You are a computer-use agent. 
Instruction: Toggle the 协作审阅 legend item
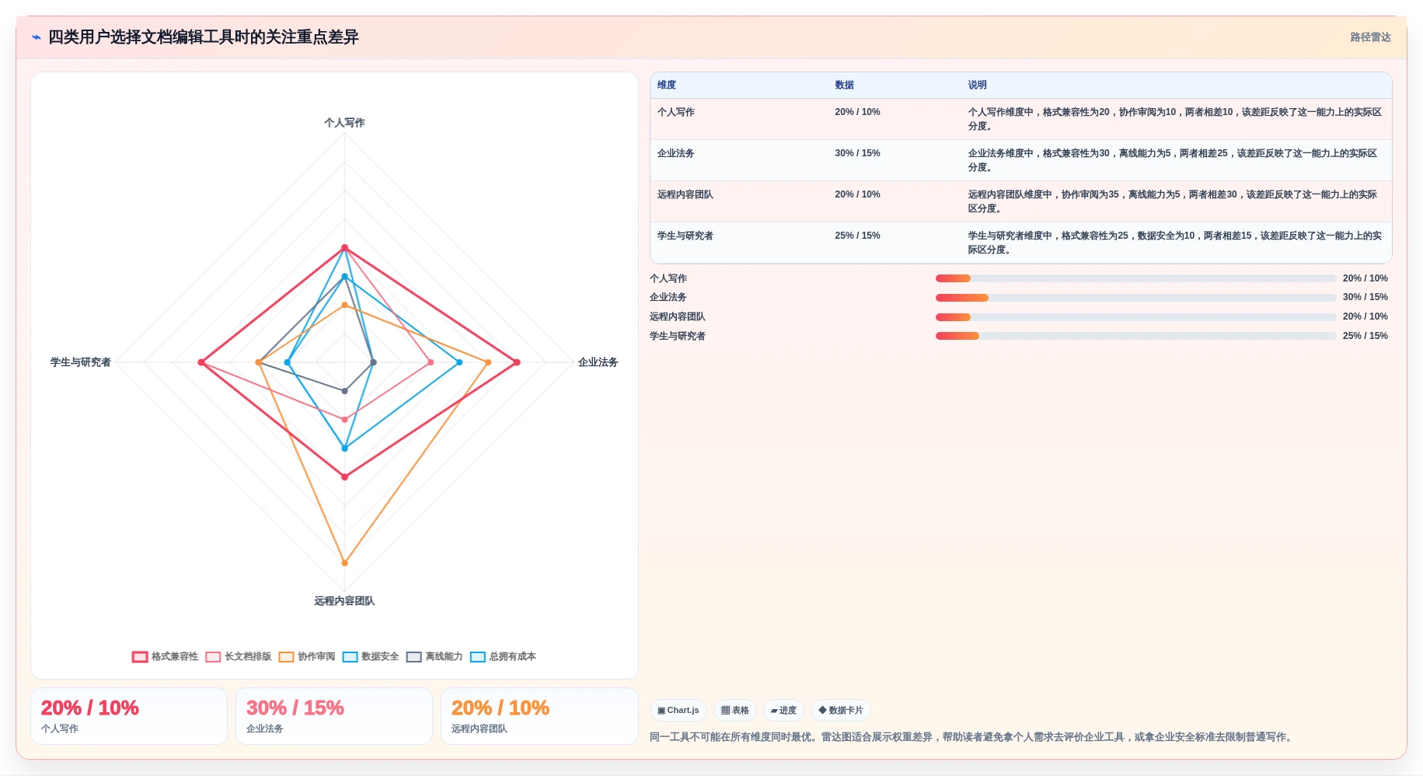pos(307,657)
